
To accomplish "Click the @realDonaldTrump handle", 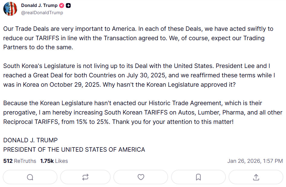I will point(42,13).
